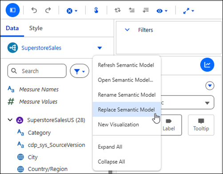Click the blue line chart button

[207, 65]
